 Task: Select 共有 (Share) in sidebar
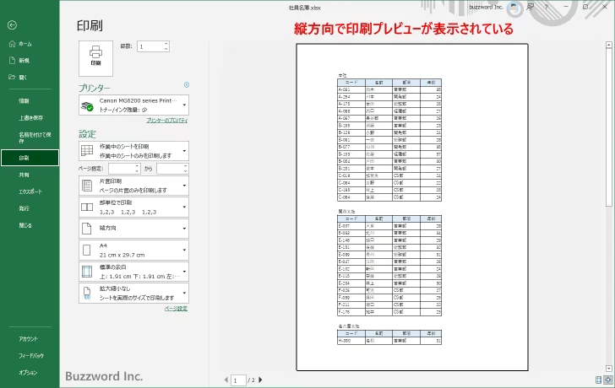24,175
